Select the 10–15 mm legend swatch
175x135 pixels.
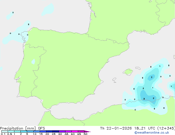(x=37, y=131)
